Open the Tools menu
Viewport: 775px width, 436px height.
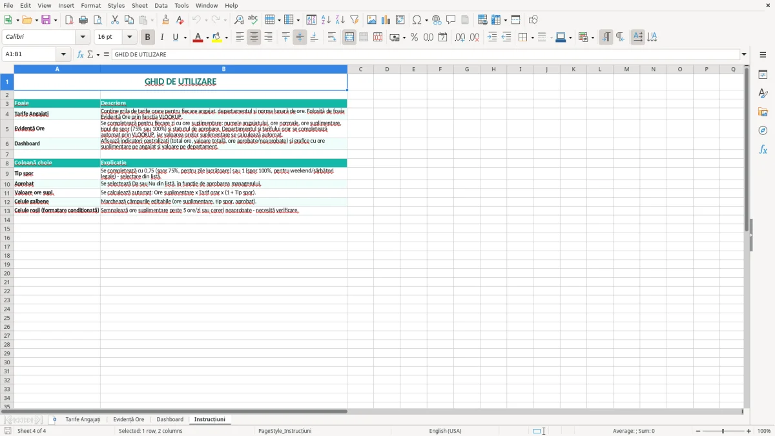pos(181,5)
